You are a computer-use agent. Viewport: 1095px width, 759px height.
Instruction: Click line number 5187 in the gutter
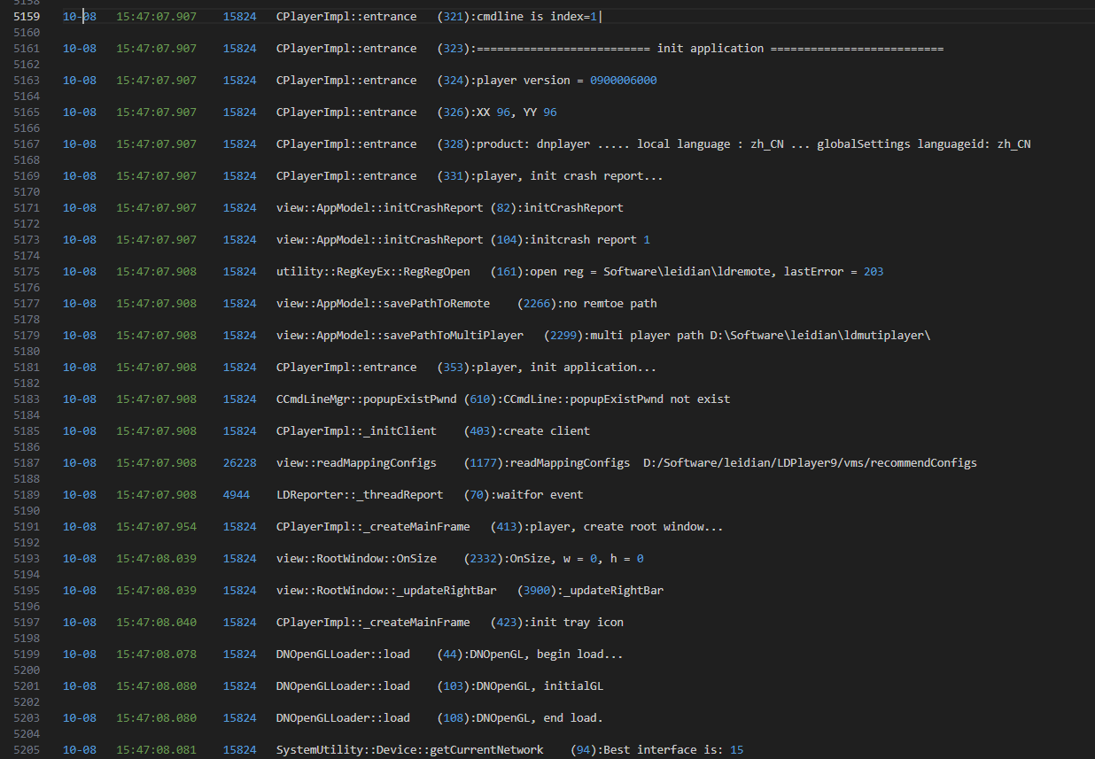(26, 463)
